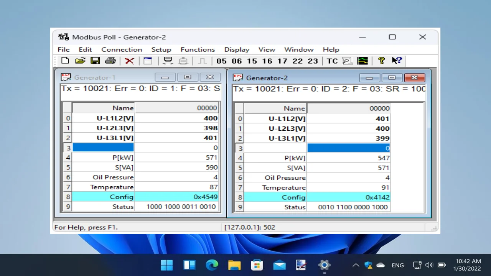The height and width of the screenshot is (276, 491).
Task: Click the window definition toolbar icon
Action: point(148,61)
